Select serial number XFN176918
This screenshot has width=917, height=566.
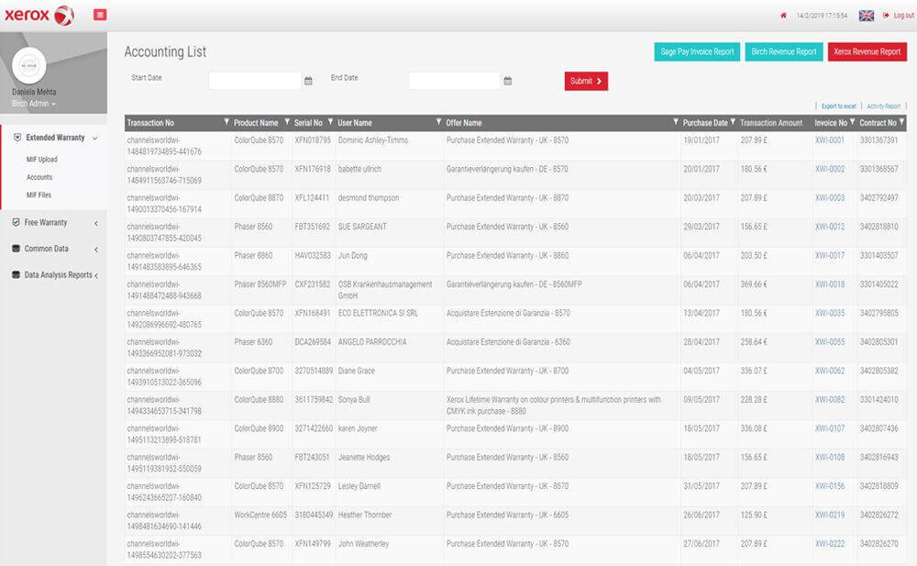click(x=313, y=169)
